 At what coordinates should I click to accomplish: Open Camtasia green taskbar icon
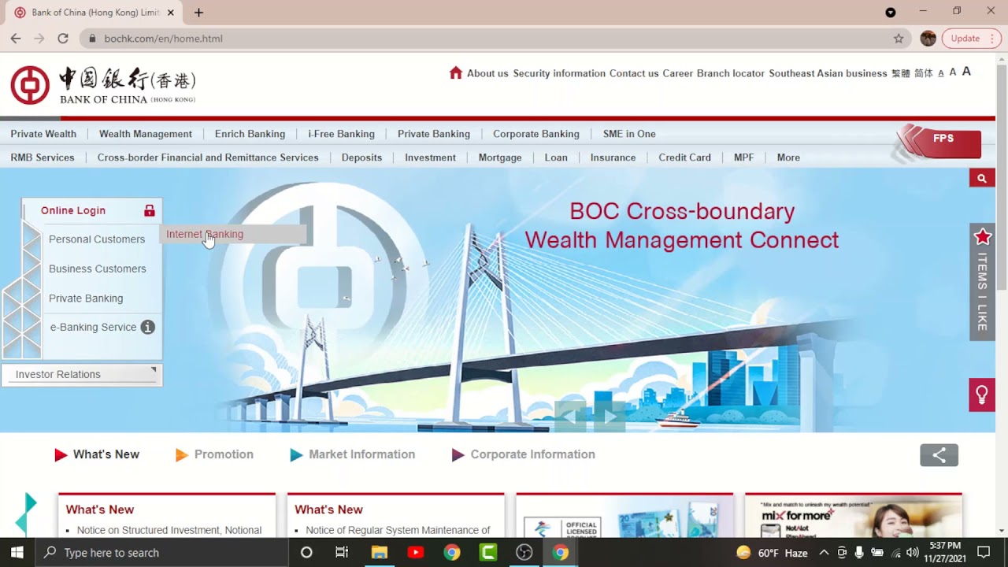488,553
